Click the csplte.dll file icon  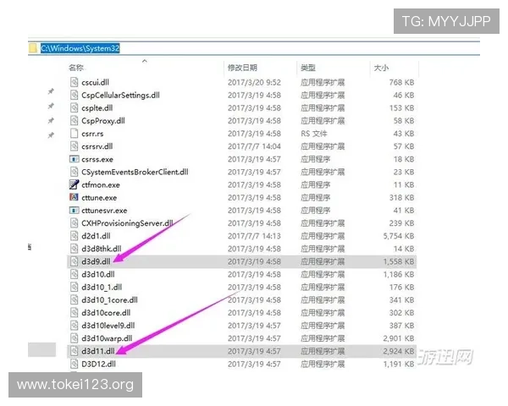click(75, 107)
